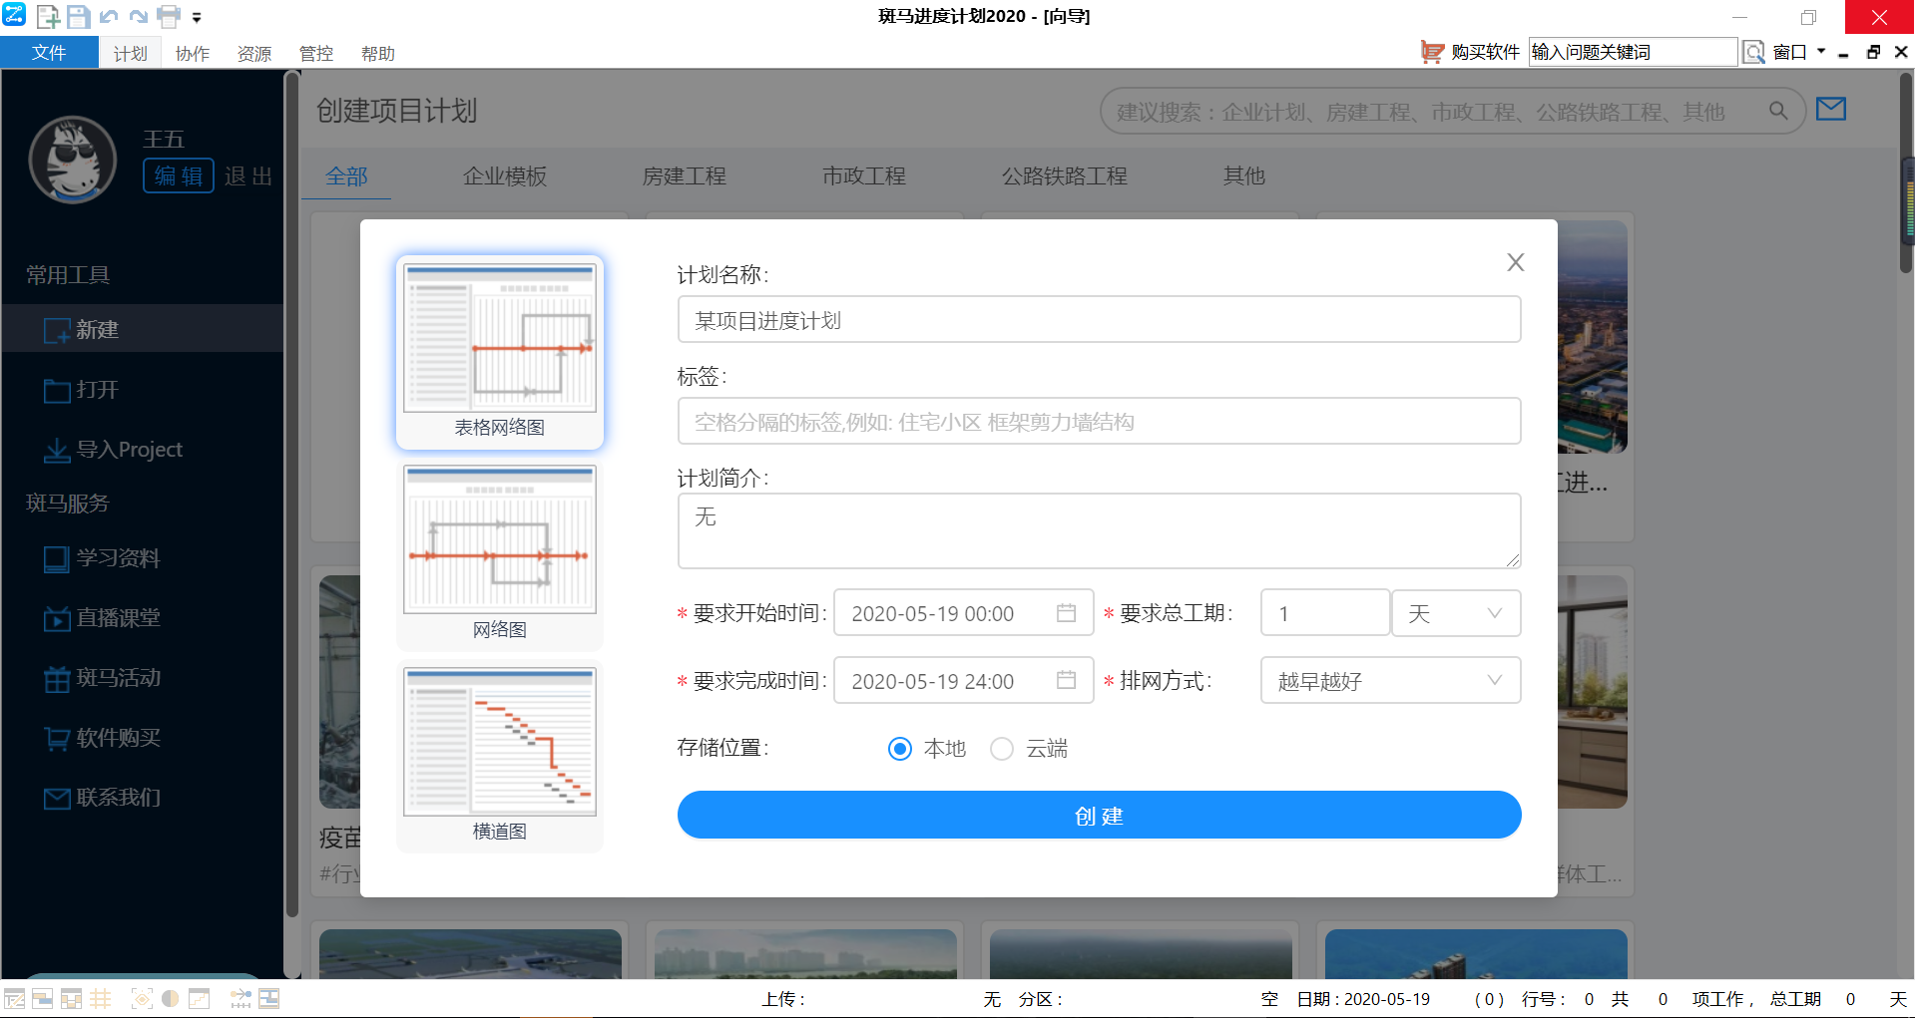Click the grid icon in the status bar
This screenshot has width=1915, height=1018.
100,999
